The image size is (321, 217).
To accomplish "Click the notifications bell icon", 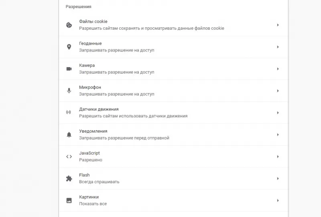I will pos(69,135).
